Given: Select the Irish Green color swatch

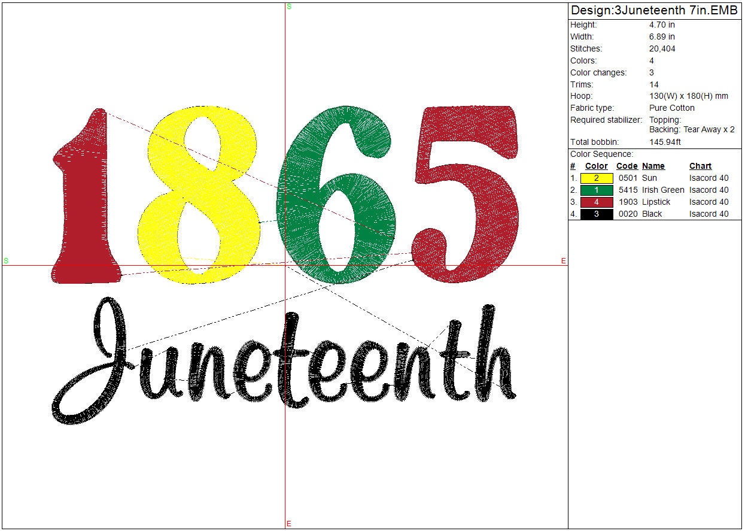Looking at the screenshot, I should coord(597,190).
